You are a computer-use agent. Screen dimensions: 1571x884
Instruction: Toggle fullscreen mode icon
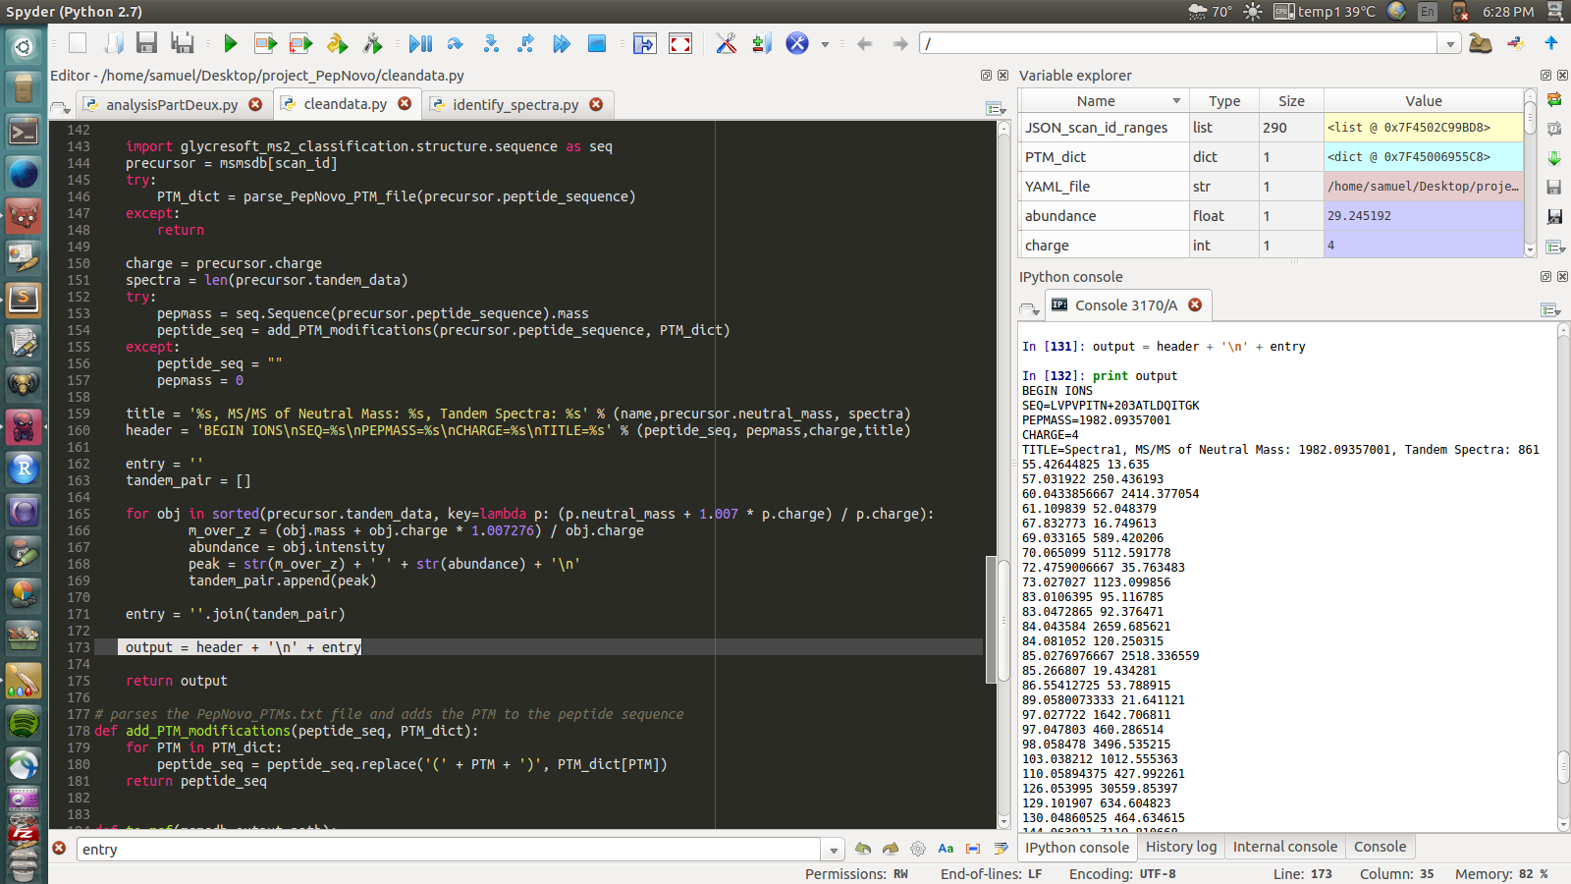(x=680, y=43)
